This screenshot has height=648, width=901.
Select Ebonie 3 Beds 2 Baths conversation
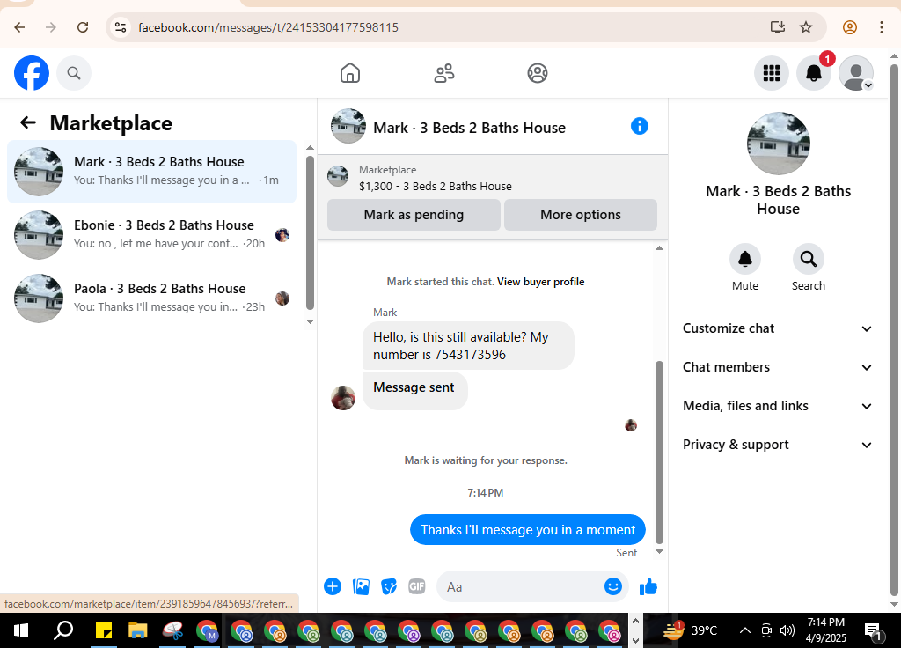pyautogui.click(x=151, y=234)
